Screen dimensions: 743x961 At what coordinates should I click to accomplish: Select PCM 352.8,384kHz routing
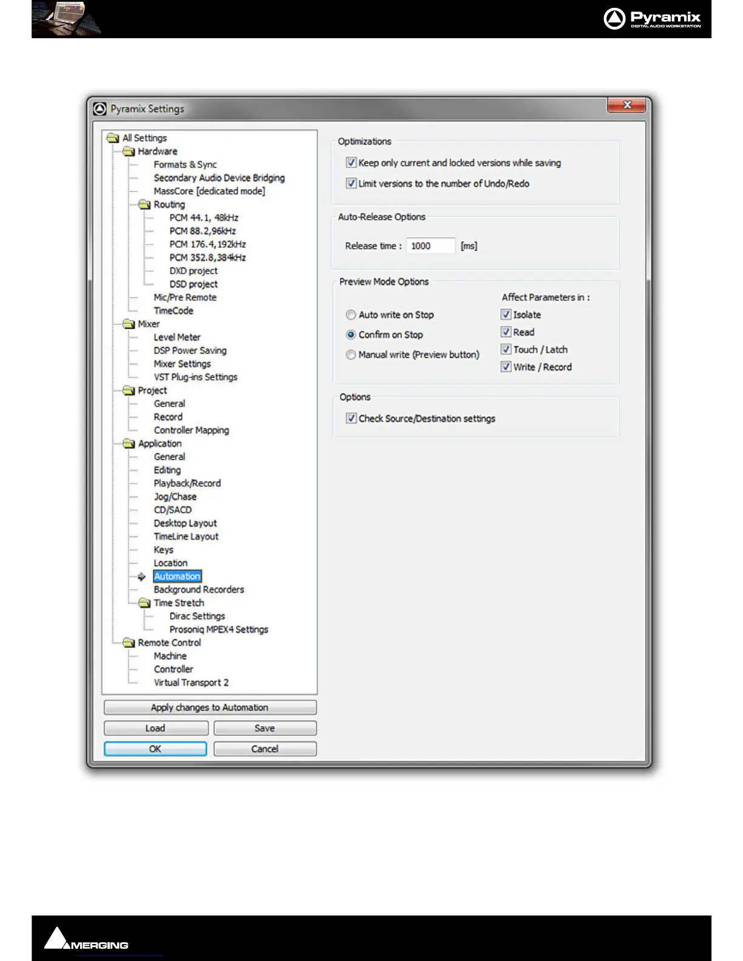coord(208,258)
